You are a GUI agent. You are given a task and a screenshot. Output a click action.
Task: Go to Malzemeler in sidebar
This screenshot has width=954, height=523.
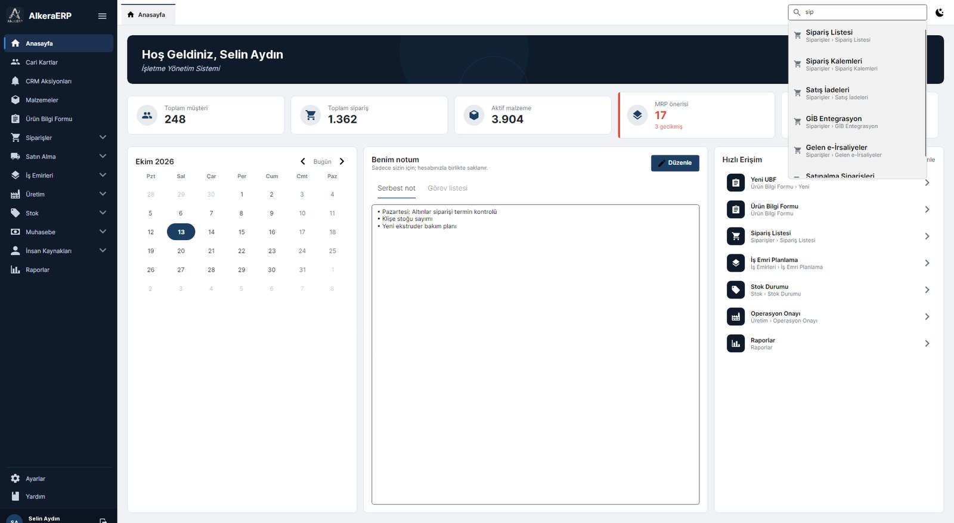pos(58,100)
